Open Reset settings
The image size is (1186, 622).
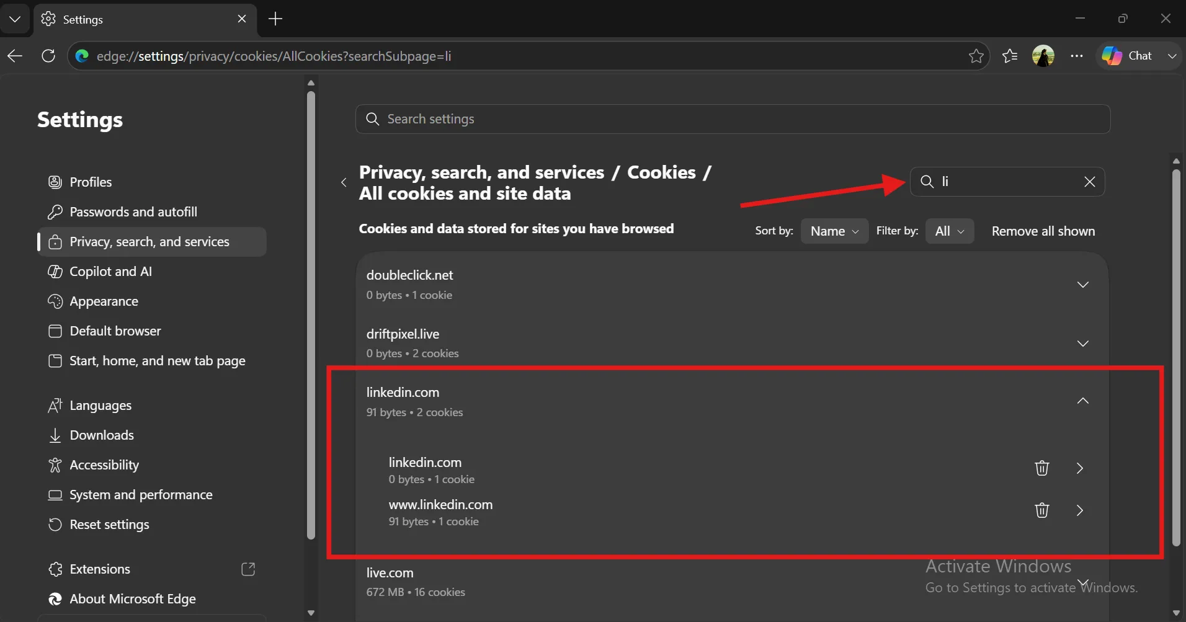pos(152,525)
